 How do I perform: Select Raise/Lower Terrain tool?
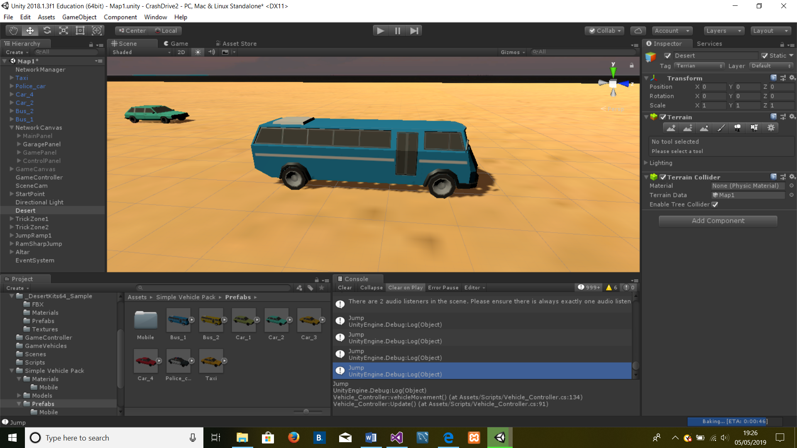[671, 128]
